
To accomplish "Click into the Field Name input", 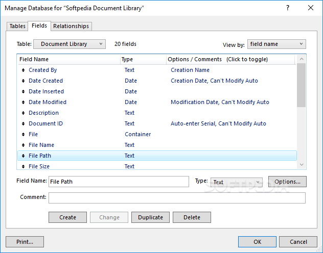I will click(x=119, y=182).
